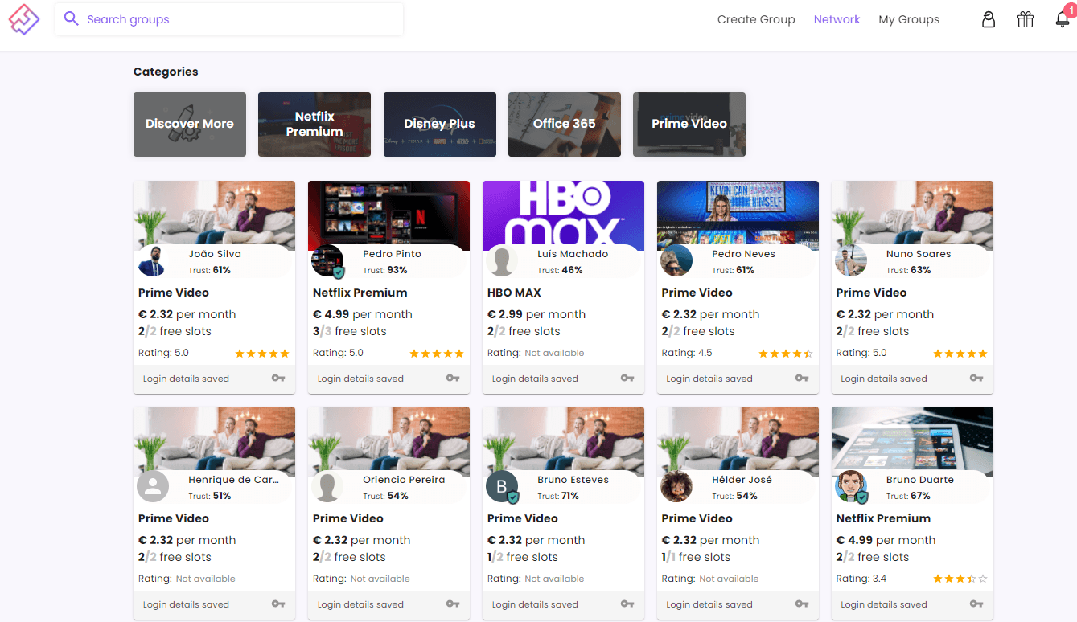Viewport: 1077px width, 622px height.
Task: Select the Discover More category
Action: click(190, 125)
